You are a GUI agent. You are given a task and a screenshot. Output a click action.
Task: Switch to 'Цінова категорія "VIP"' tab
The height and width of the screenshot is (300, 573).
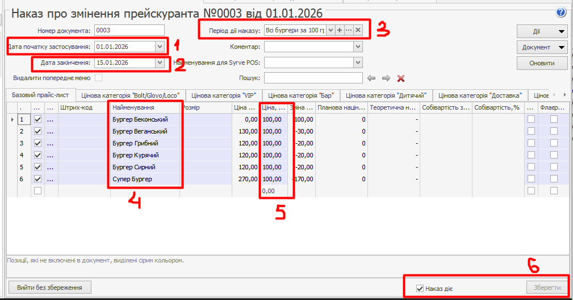[223, 95]
